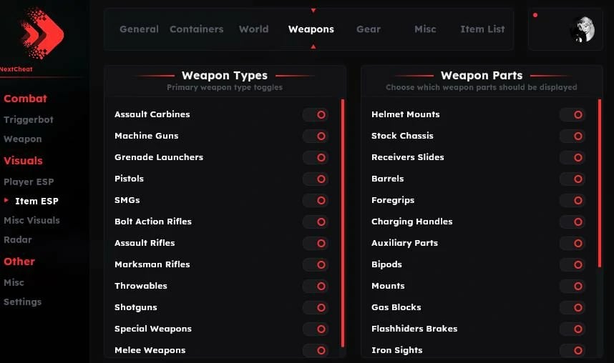614x363 pixels.
Task: Click the red notification dot near avatar
Action: pyautogui.click(x=535, y=15)
